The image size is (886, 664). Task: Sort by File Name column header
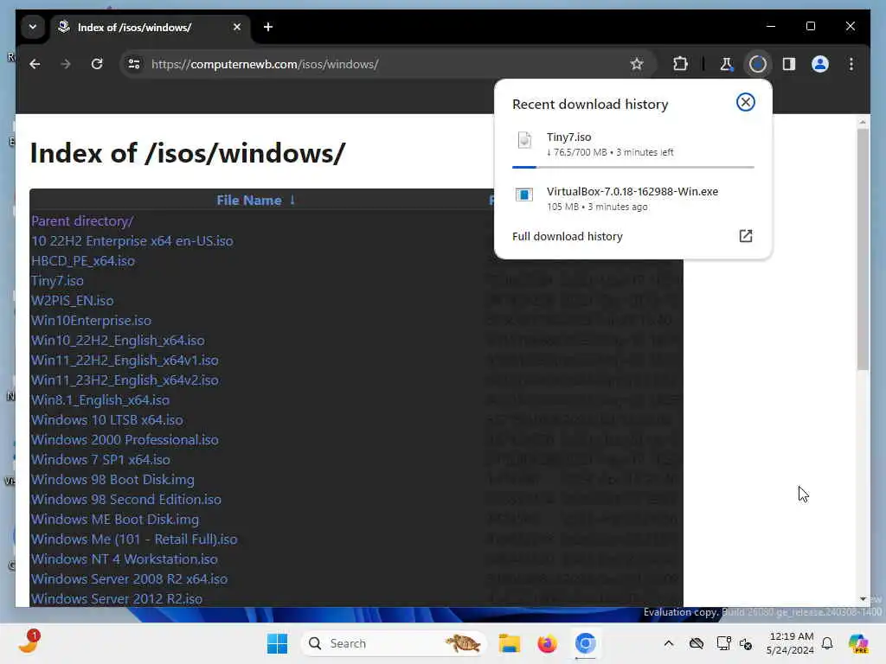point(248,201)
